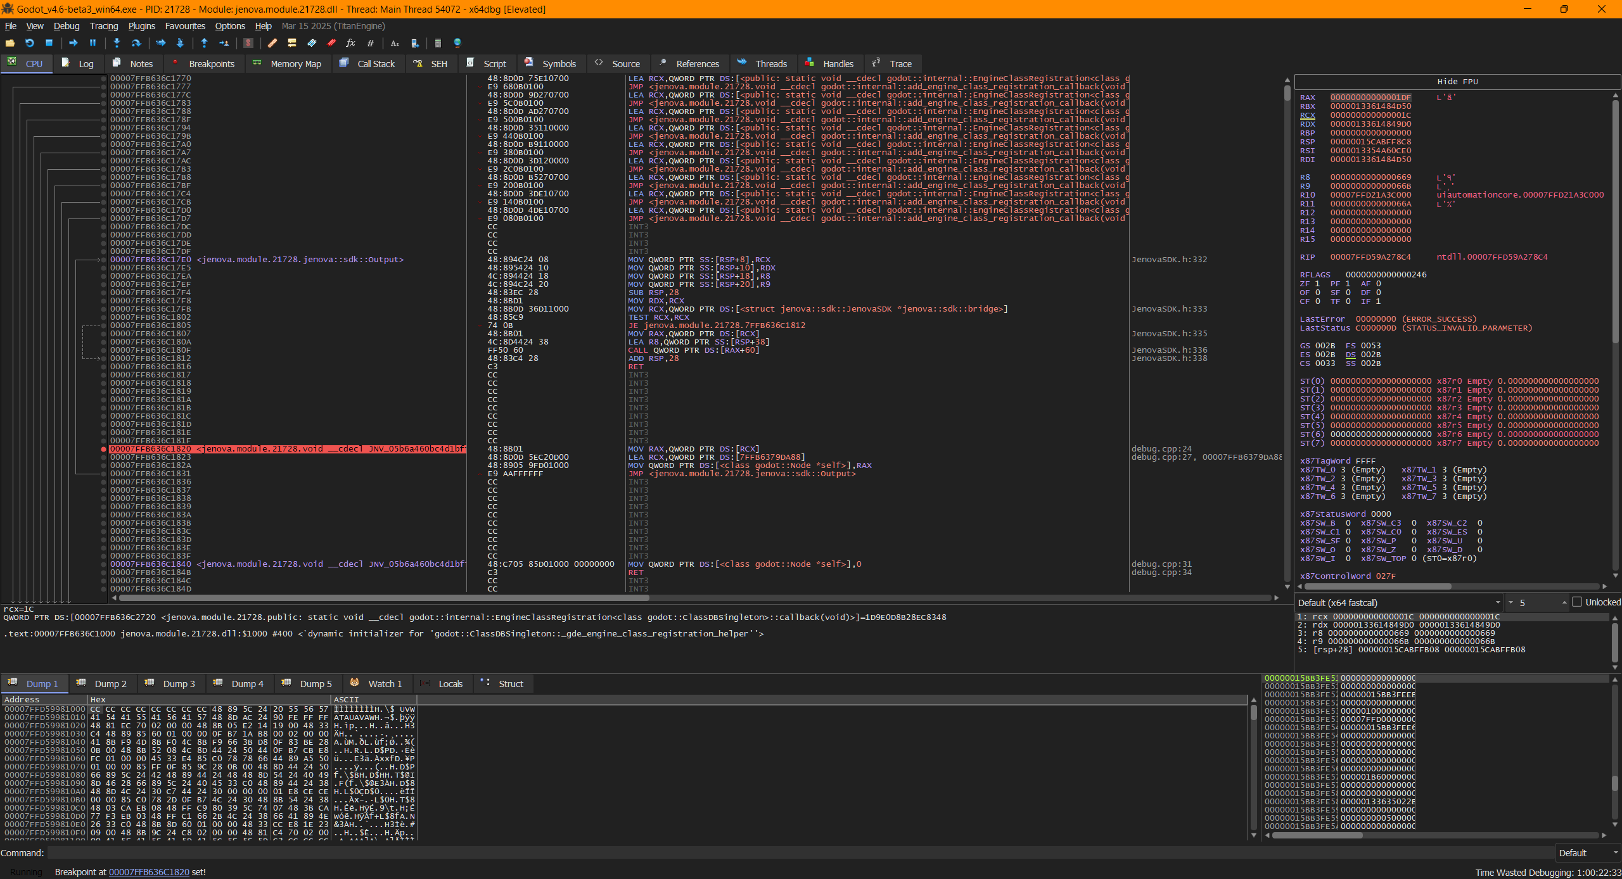The image size is (1622, 879).
Task: Switch to the Locals tab
Action: pos(442,684)
